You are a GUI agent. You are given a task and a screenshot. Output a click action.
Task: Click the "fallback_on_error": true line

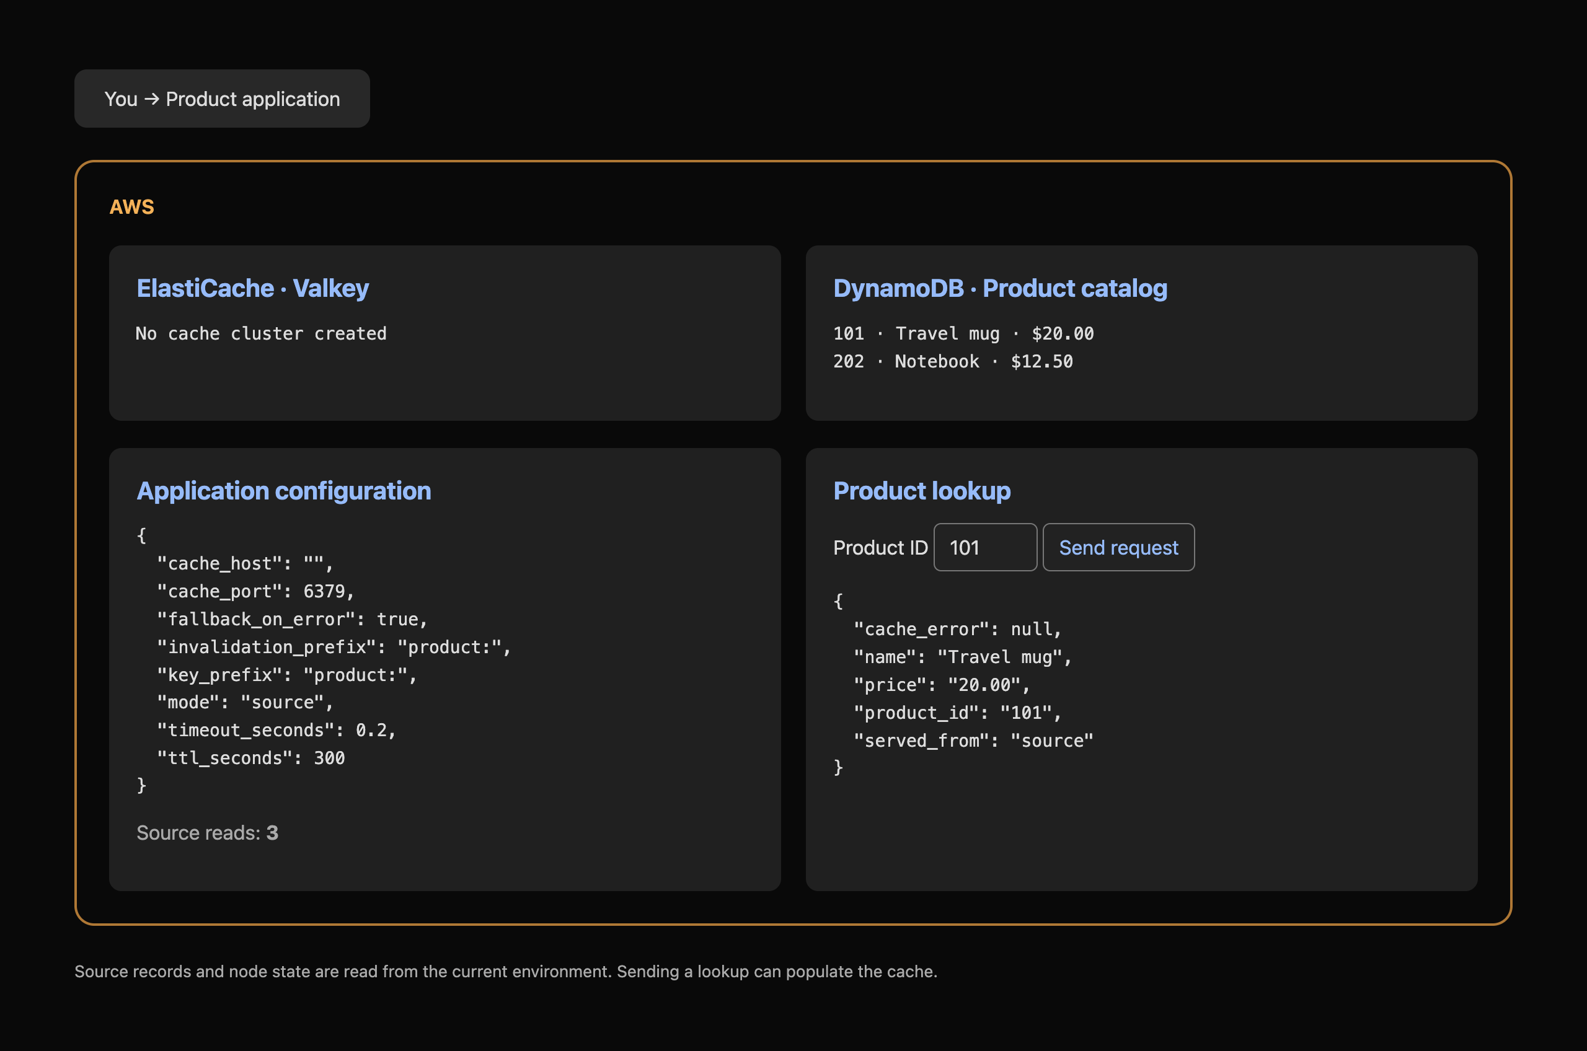(x=293, y=618)
